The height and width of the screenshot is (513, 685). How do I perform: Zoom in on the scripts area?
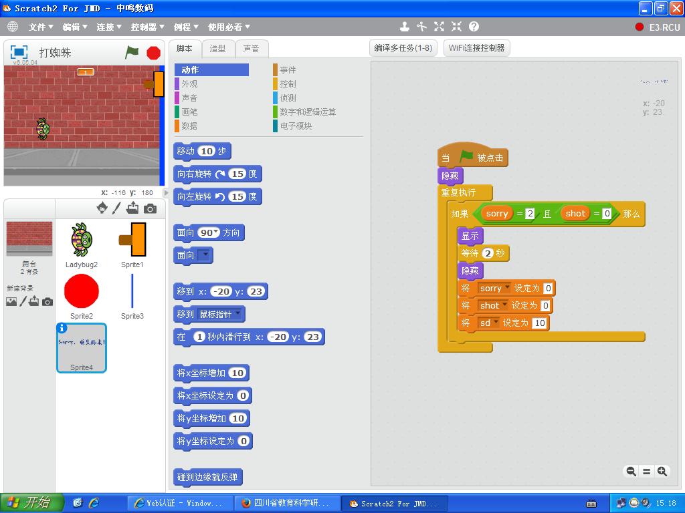[x=662, y=472]
